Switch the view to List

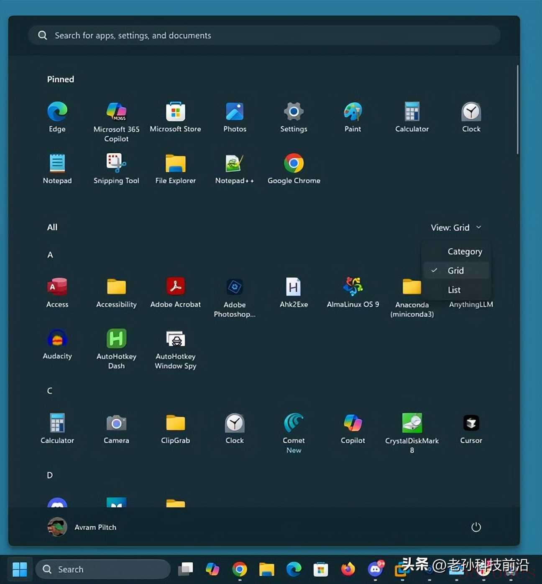point(454,290)
